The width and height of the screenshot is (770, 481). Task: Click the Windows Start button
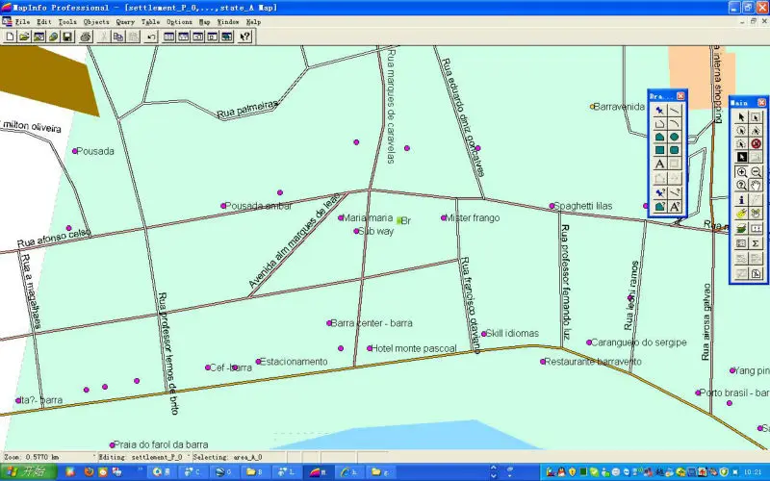(27, 472)
